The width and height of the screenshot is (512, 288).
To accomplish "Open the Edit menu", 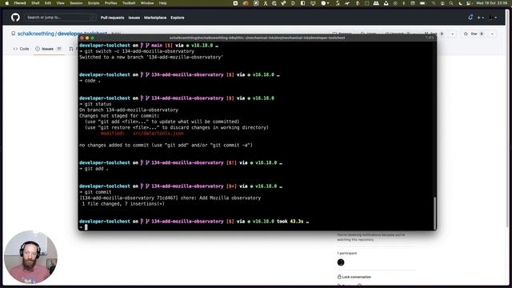I will 48,3.
